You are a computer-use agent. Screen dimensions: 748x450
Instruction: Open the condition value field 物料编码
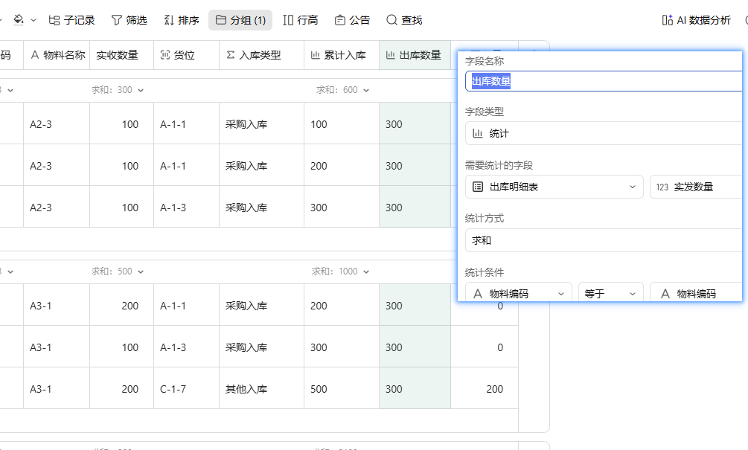pos(697,294)
